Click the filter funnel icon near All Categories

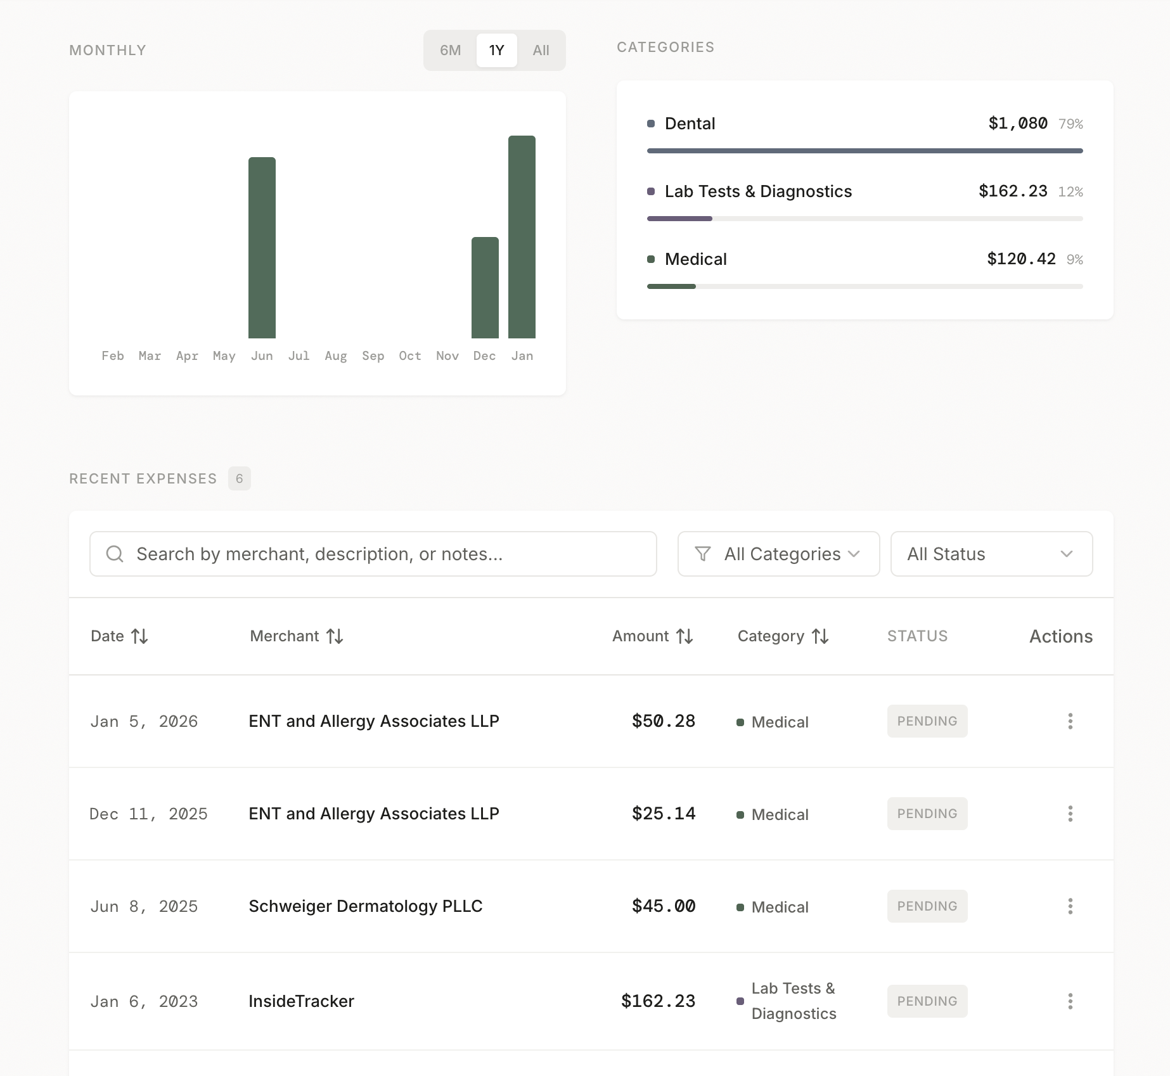702,554
